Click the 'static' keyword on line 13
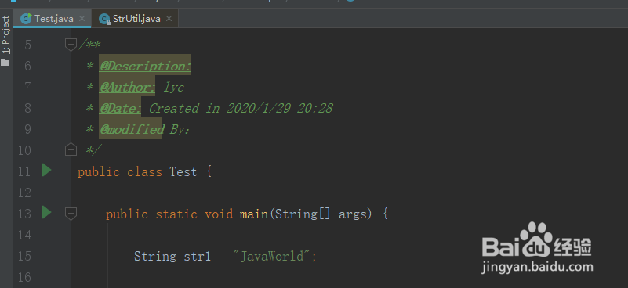Screen dimensions: 628x288 [x=176, y=214]
